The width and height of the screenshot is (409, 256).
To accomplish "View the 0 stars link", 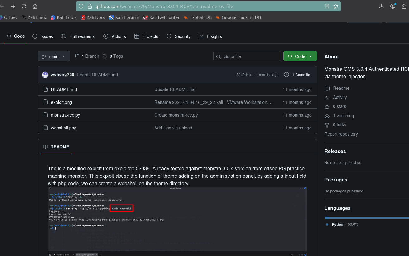I will (335, 106).
